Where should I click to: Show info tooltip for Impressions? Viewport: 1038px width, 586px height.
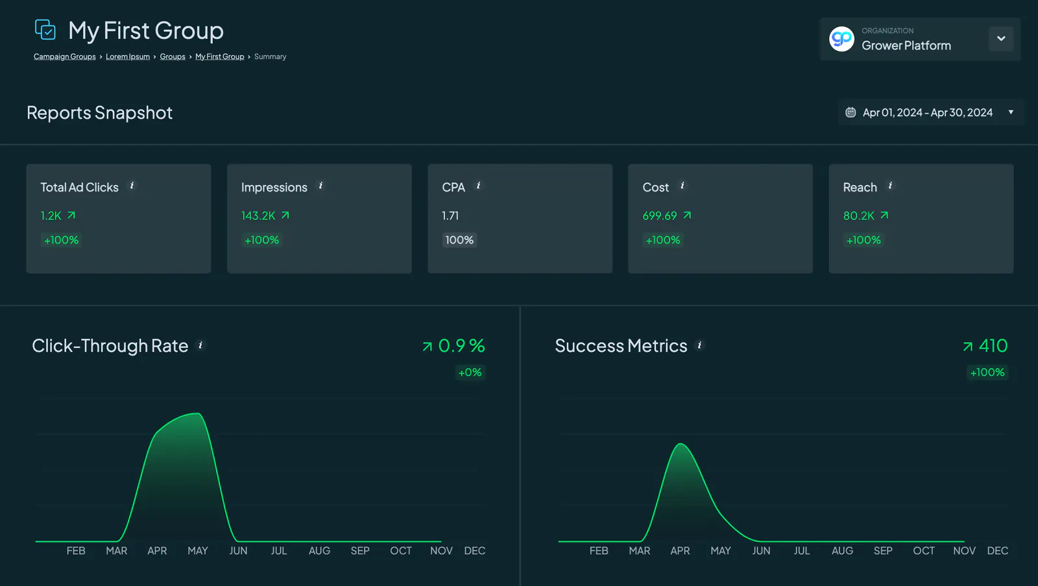coord(320,186)
